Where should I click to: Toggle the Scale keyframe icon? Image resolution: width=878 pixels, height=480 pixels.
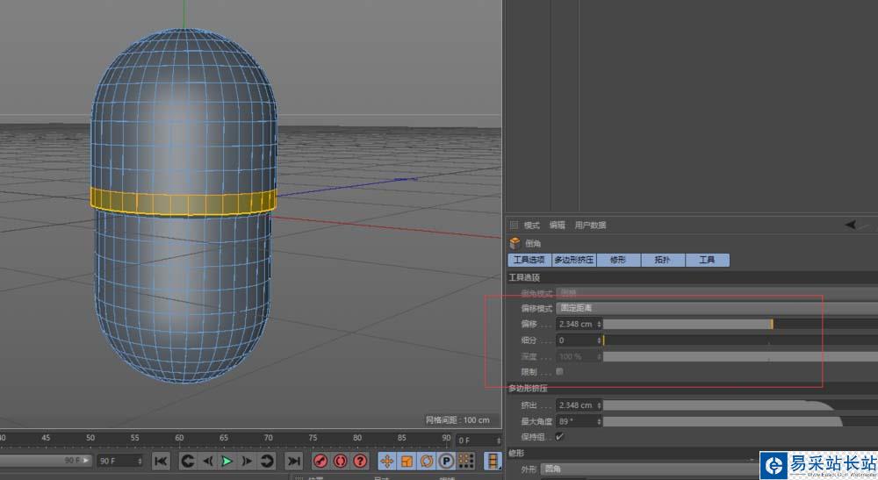pyautogui.click(x=407, y=461)
